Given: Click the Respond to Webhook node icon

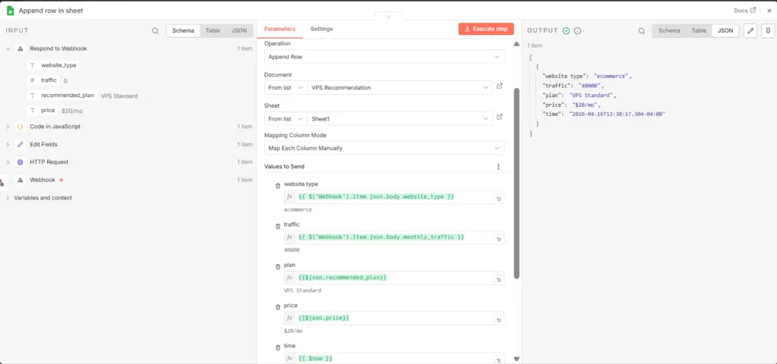Looking at the screenshot, I should pyautogui.click(x=20, y=49).
